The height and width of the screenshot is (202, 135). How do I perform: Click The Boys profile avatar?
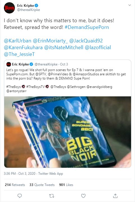click(x=9, y=8)
